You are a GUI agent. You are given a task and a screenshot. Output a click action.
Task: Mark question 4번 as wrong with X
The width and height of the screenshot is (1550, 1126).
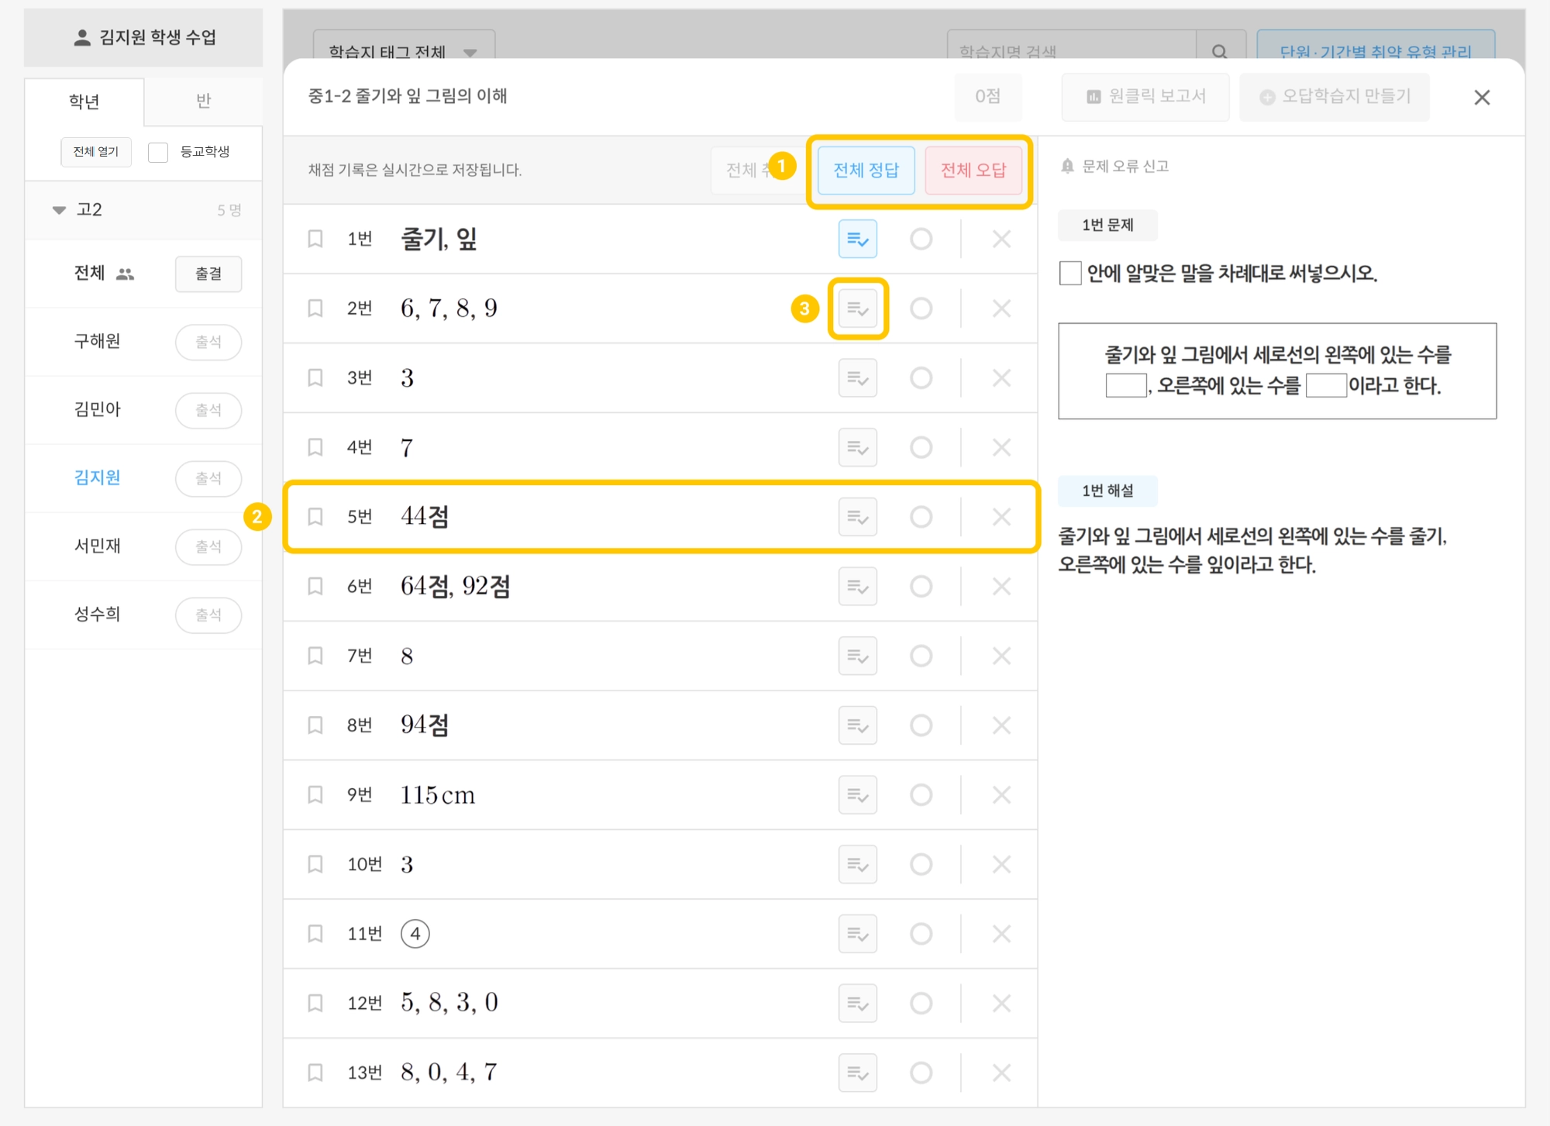click(1001, 447)
